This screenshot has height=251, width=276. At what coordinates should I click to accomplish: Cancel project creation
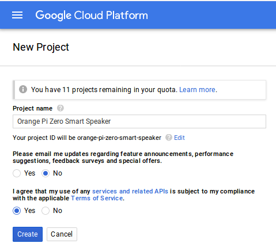pyautogui.click(x=62, y=234)
